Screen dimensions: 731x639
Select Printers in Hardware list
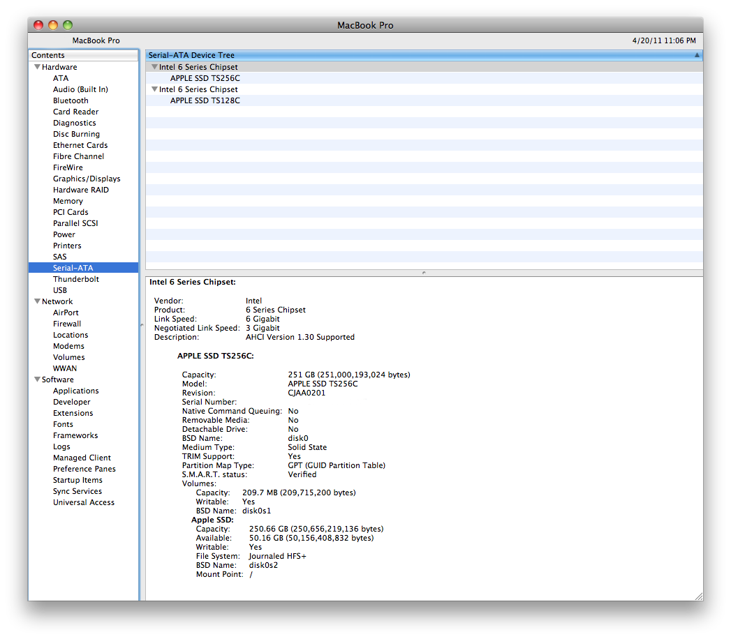tap(66, 246)
